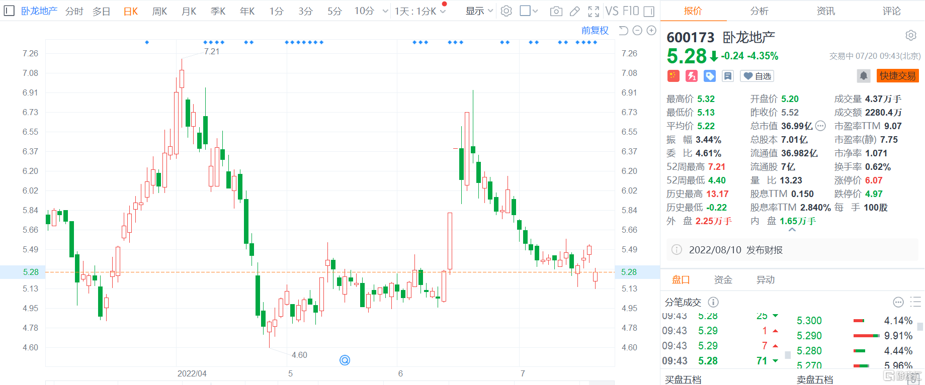Viewport: 925px width, 385px height.
Task: Expand more minute intervals after 10分
Action: click(x=385, y=11)
